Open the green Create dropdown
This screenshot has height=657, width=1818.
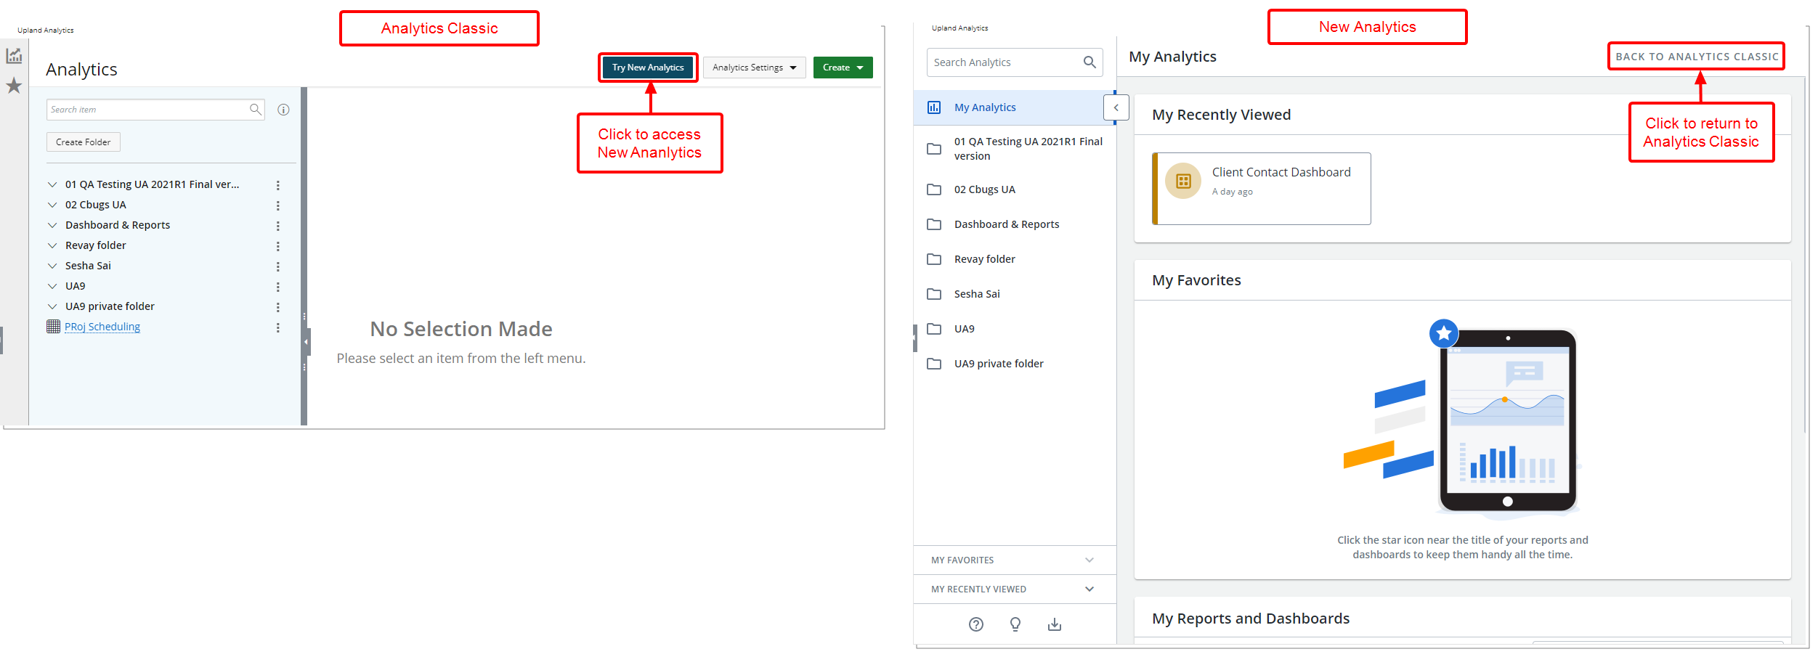coord(843,68)
